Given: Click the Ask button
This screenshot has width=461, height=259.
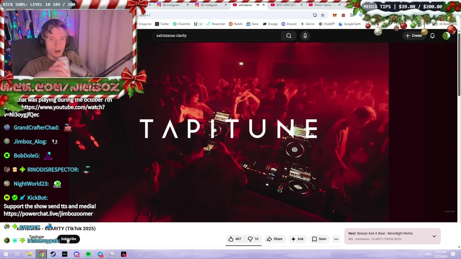Looking at the screenshot, I should (297, 239).
